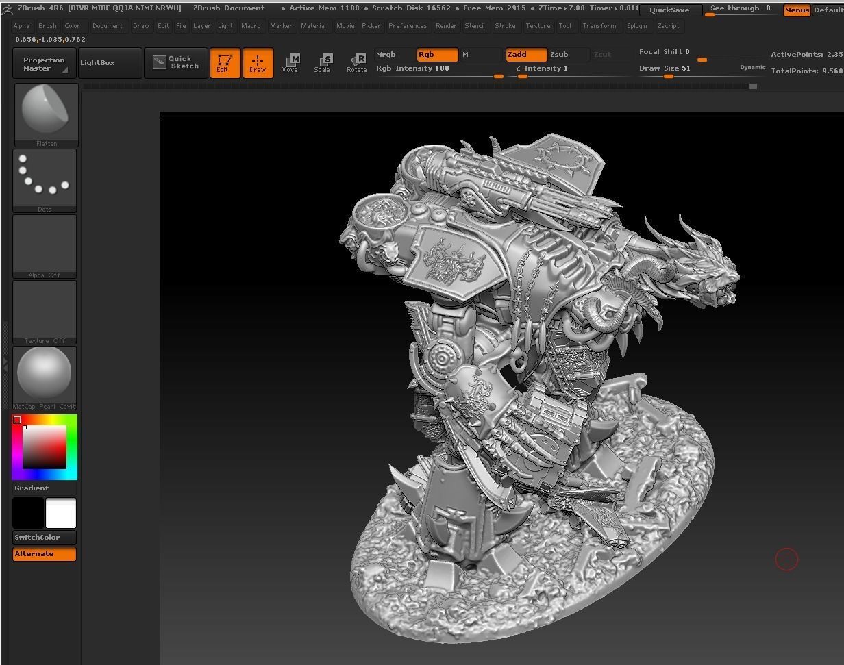Click the QuickSave button
Screen dimensions: 844x665
tap(670, 10)
